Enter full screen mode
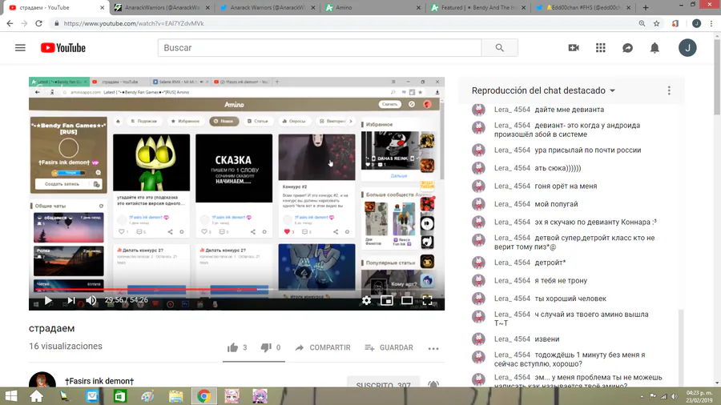This screenshot has height=405, width=721. point(427,300)
